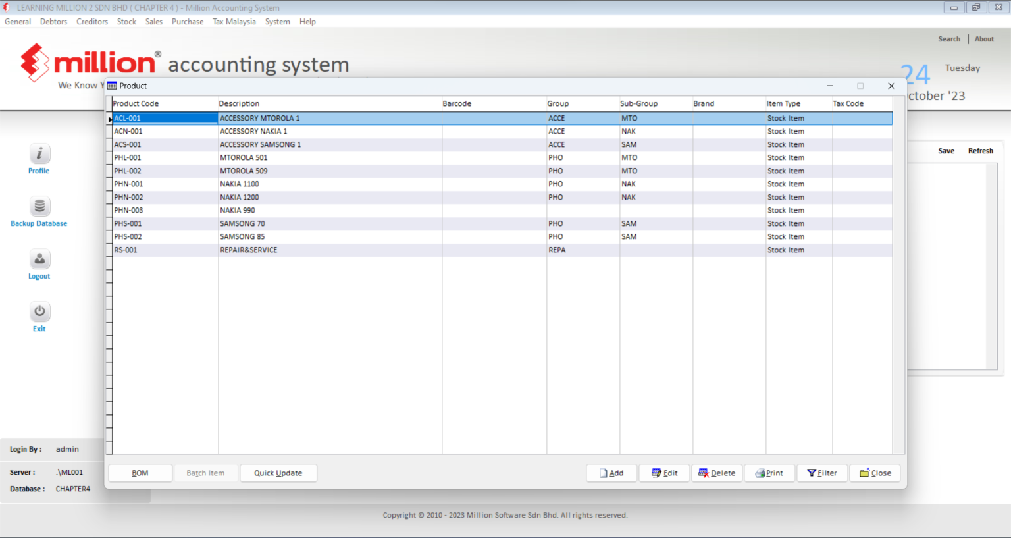This screenshot has width=1011, height=538.
Task: Open the Tax Malaysia menu
Action: [x=234, y=22]
